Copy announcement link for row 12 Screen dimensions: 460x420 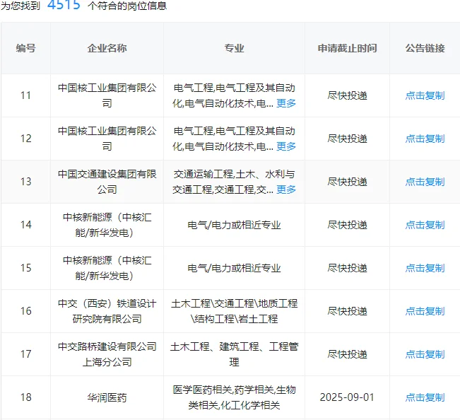425,139
